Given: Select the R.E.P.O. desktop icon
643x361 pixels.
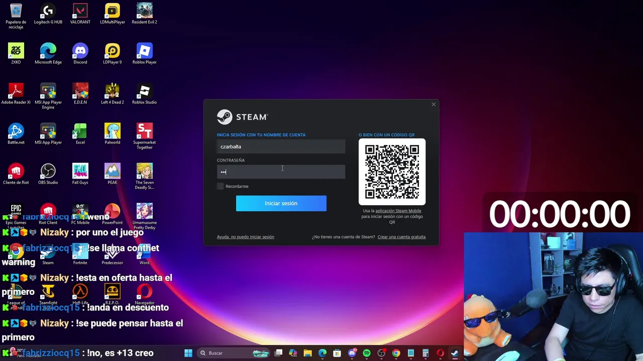Looking at the screenshot, I should (x=112, y=294).
